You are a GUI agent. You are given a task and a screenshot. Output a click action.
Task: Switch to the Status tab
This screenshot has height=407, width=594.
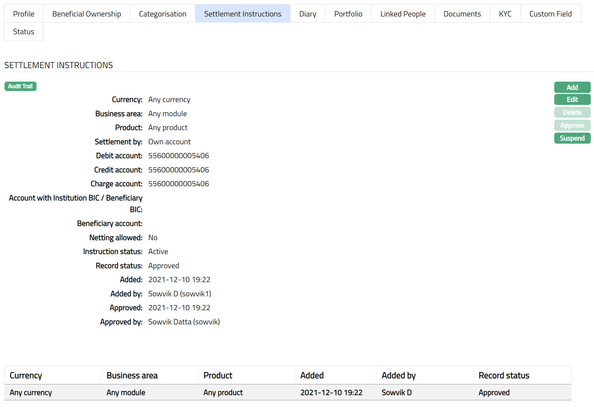click(x=24, y=32)
